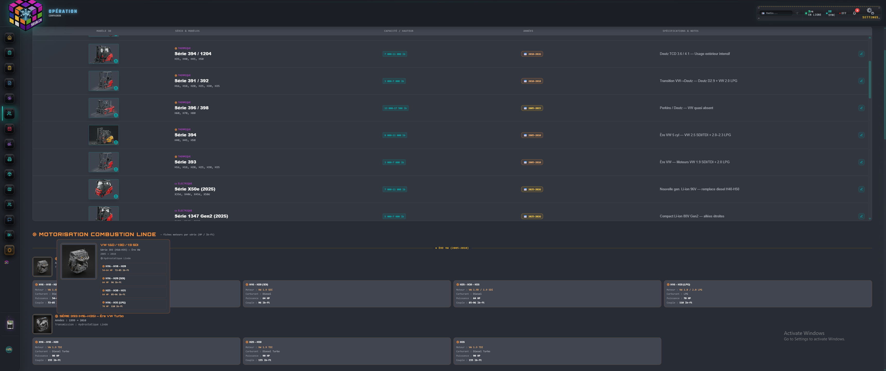Click the Série 393 forklift thumbnail
Image resolution: width=886 pixels, height=371 pixels.
(104, 162)
